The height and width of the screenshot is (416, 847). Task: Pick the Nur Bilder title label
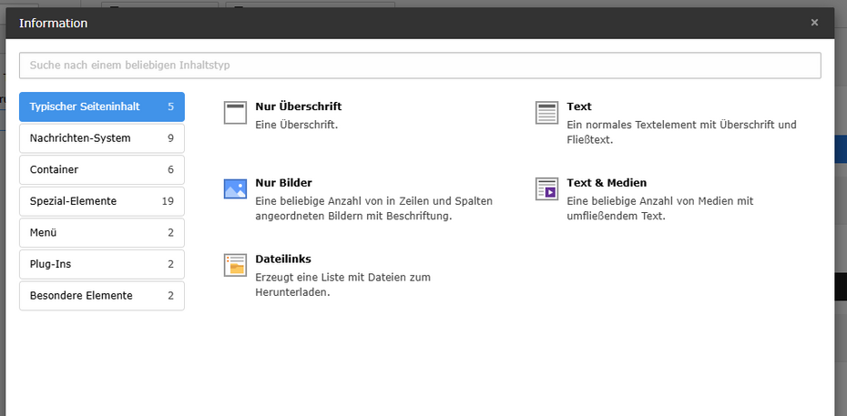[x=283, y=183]
